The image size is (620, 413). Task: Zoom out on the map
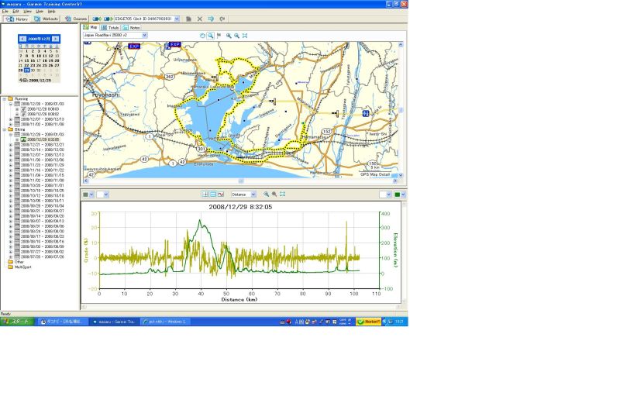click(236, 36)
